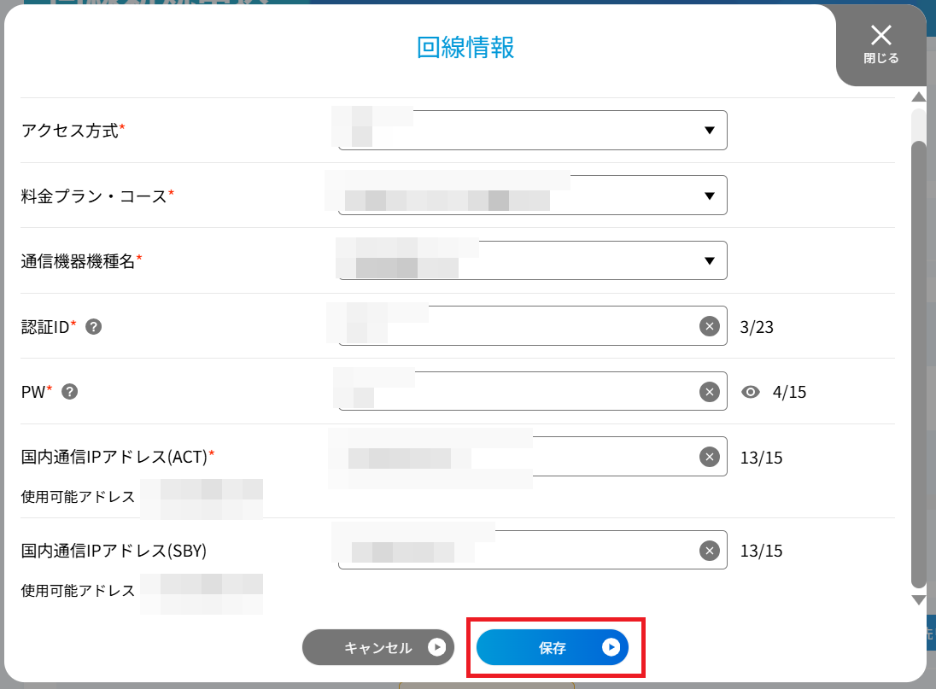936x689 pixels.
Task: Focus the 国内通信IPアドレス(SBY) input field
Action: [532, 550]
